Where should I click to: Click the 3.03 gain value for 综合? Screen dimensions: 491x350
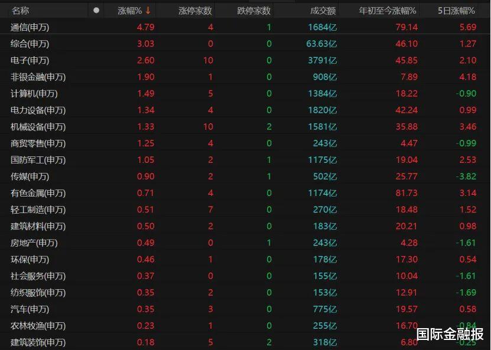coord(145,44)
